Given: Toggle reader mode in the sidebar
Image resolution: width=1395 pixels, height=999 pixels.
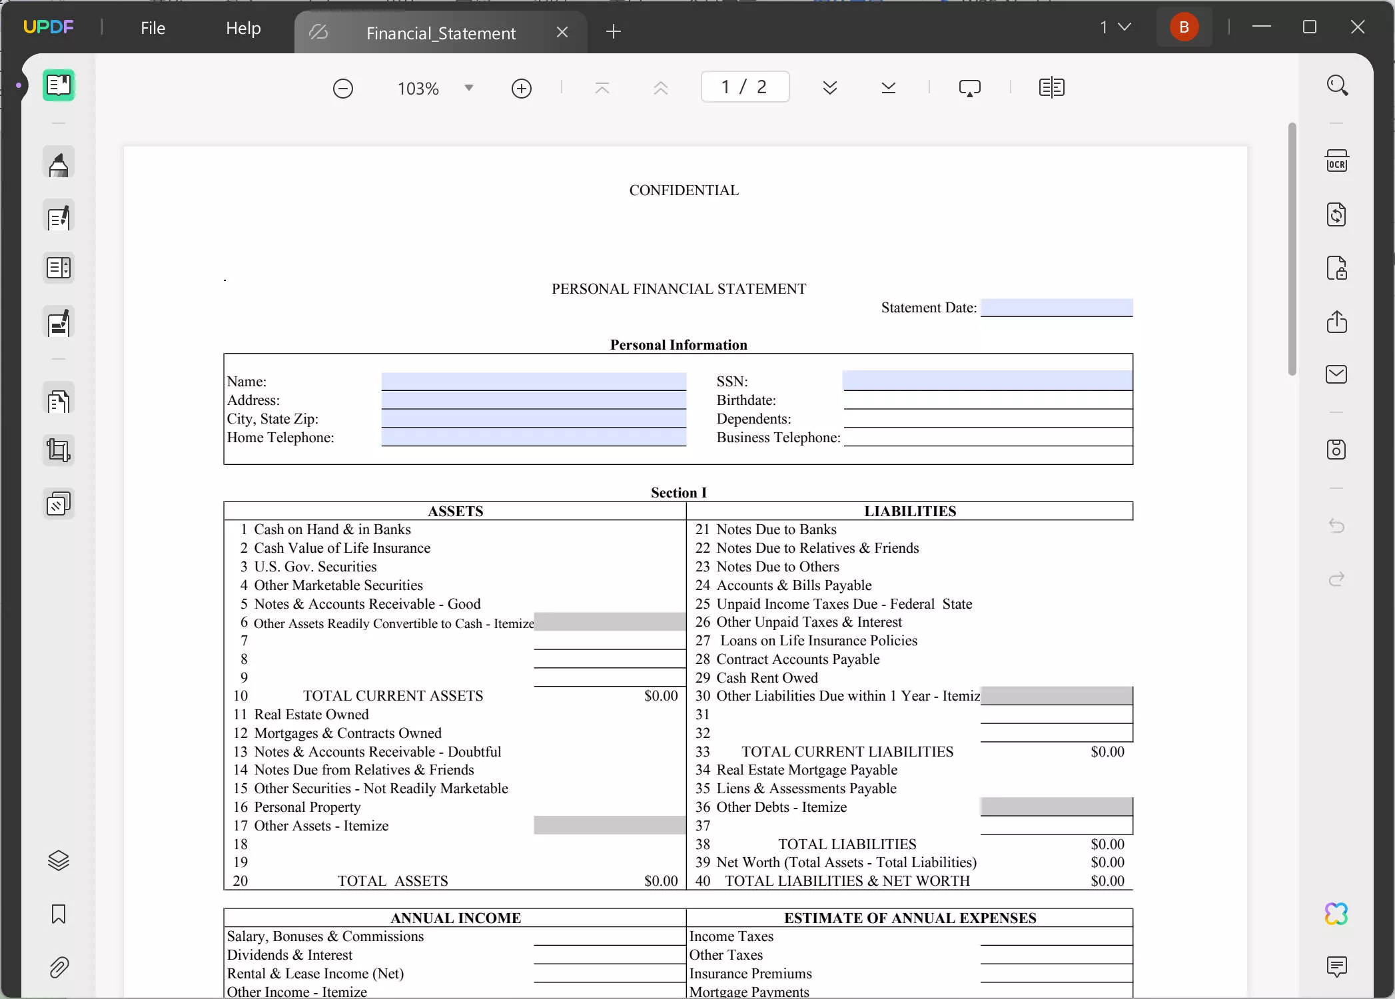Looking at the screenshot, I should coord(59,85).
